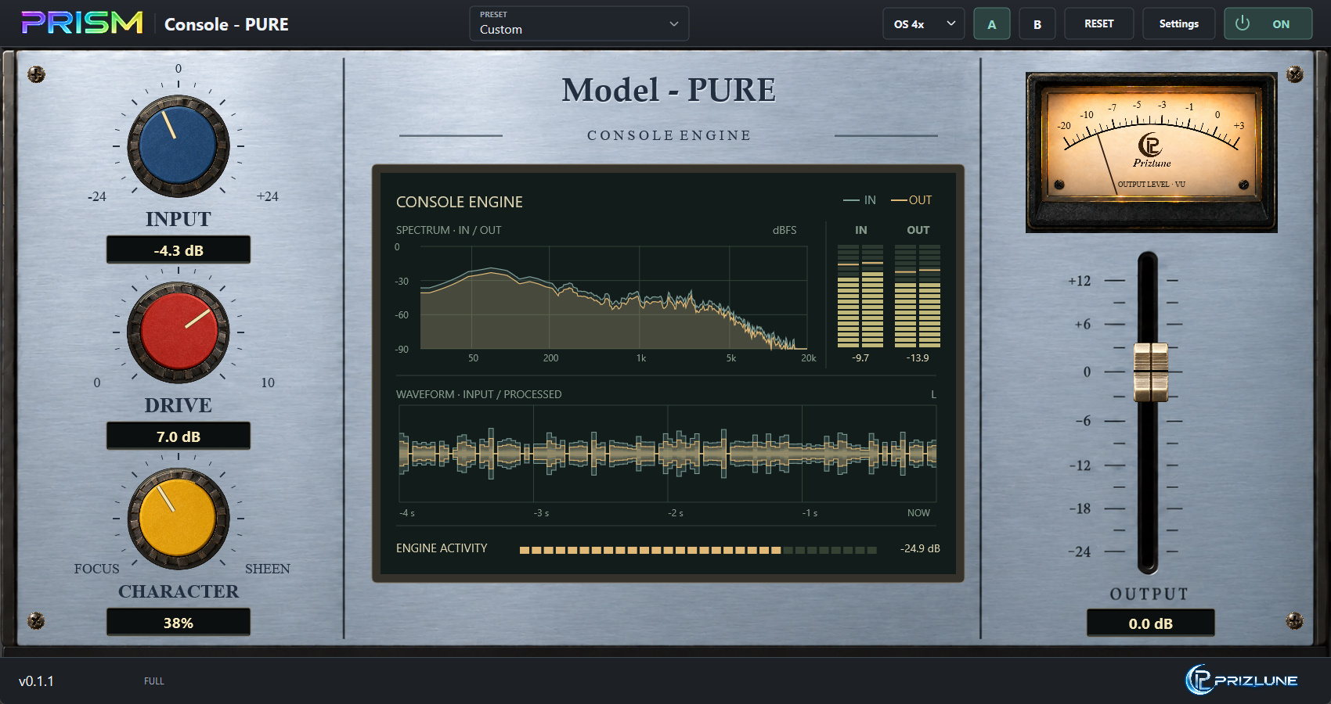Click the blue INPUT knob
Screen dimensions: 1331x704
pos(179,146)
